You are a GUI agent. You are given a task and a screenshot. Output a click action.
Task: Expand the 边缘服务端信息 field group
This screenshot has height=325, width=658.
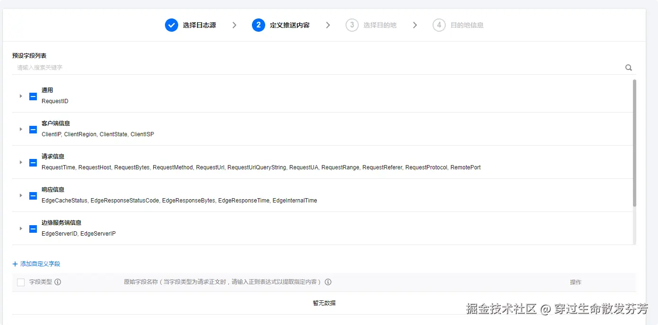pyautogui.click(x=20, y=228)
